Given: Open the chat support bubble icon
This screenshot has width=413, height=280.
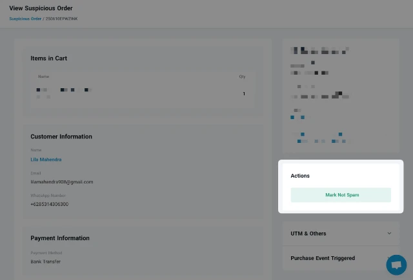Looking at the screenshot, I should [396, 265].
